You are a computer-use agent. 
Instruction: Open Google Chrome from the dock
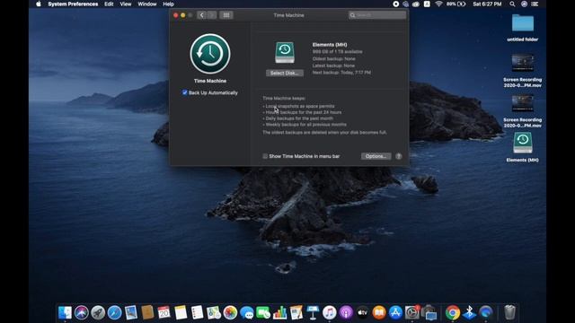click(453, 313)
